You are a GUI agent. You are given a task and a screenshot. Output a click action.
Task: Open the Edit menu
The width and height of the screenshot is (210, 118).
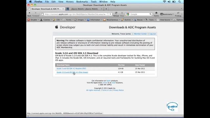(x=53, y=2)
